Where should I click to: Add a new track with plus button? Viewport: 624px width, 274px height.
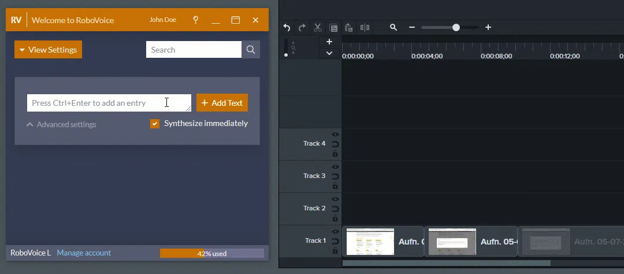coord(329,42)
